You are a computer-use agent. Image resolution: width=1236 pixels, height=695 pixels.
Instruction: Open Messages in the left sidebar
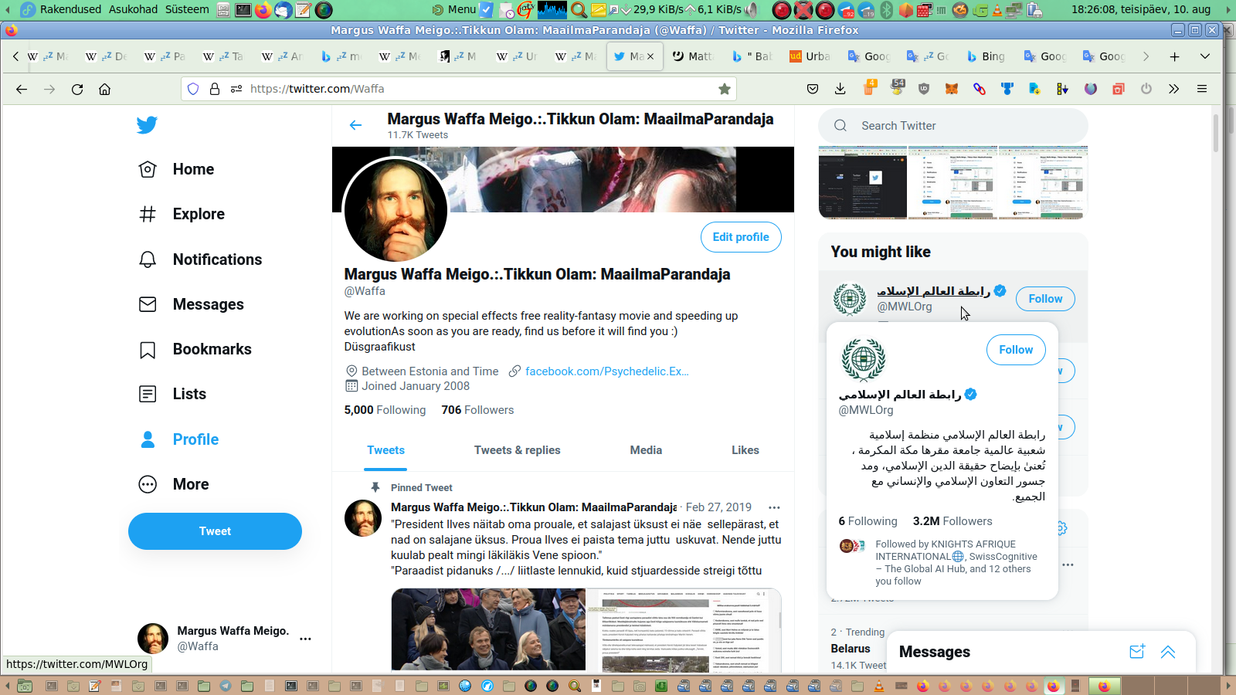[x=190, y=304]
